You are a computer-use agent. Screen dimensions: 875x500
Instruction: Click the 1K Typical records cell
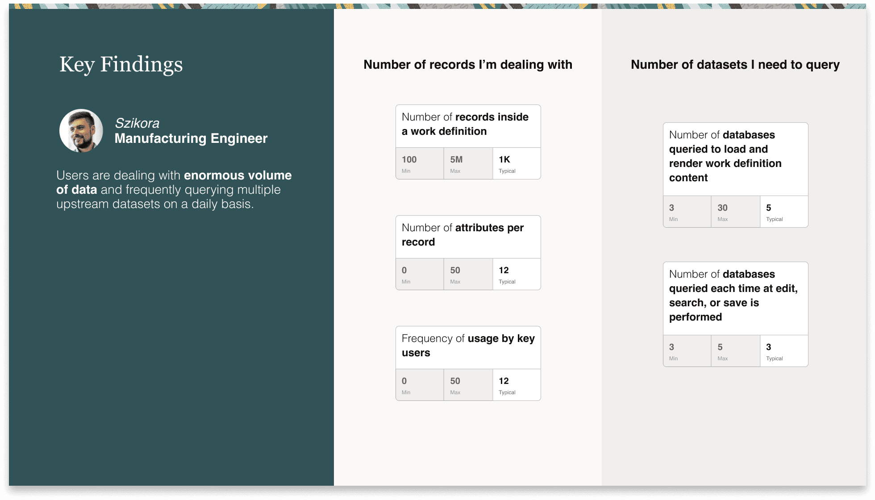[516, 164]
